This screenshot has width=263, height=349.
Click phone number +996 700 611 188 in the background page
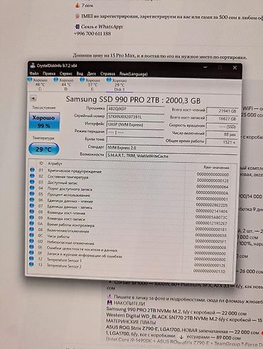[x=92, y=33]
